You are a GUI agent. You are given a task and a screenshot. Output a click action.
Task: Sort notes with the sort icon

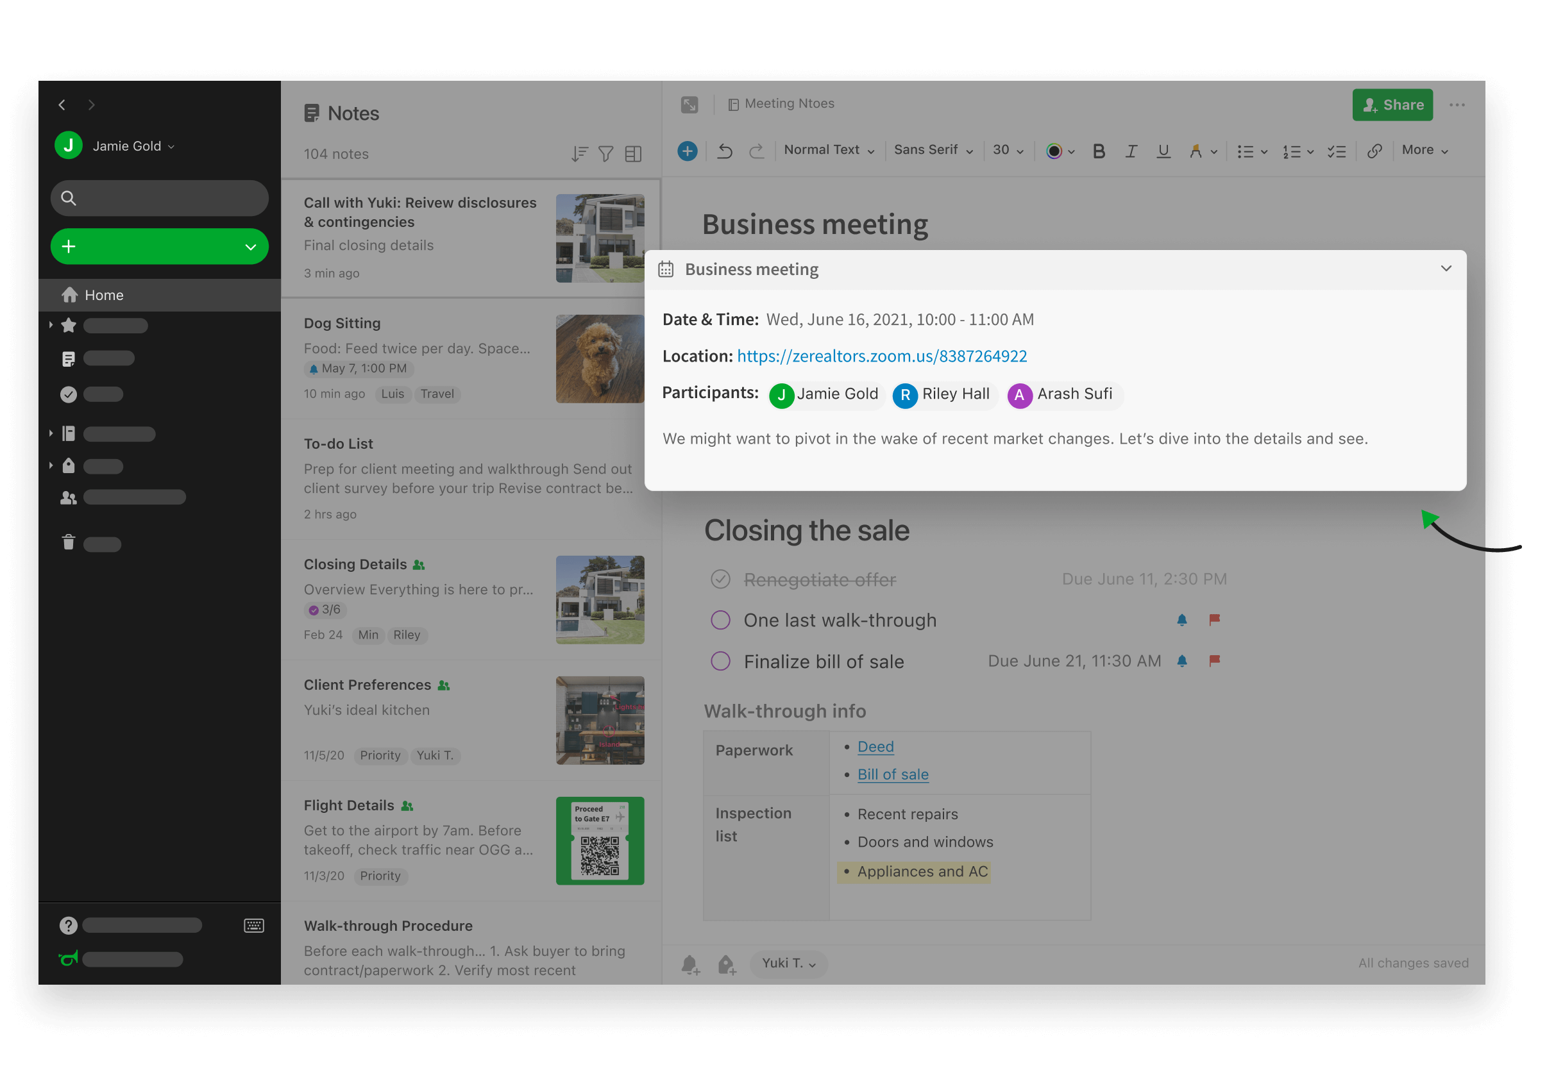tap(579, 154)
